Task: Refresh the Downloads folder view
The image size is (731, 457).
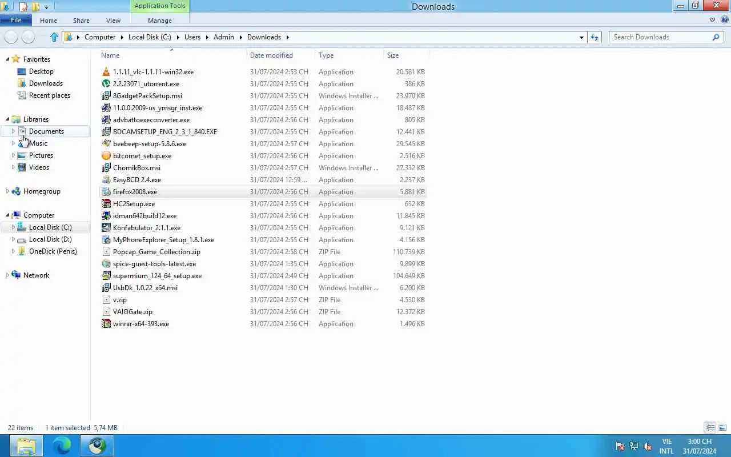Action: (x=595, y=37)
